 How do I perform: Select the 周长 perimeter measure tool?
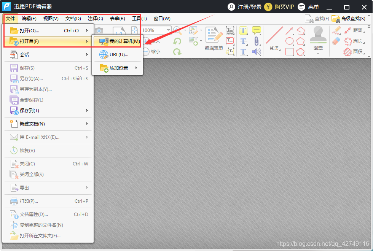354,41
